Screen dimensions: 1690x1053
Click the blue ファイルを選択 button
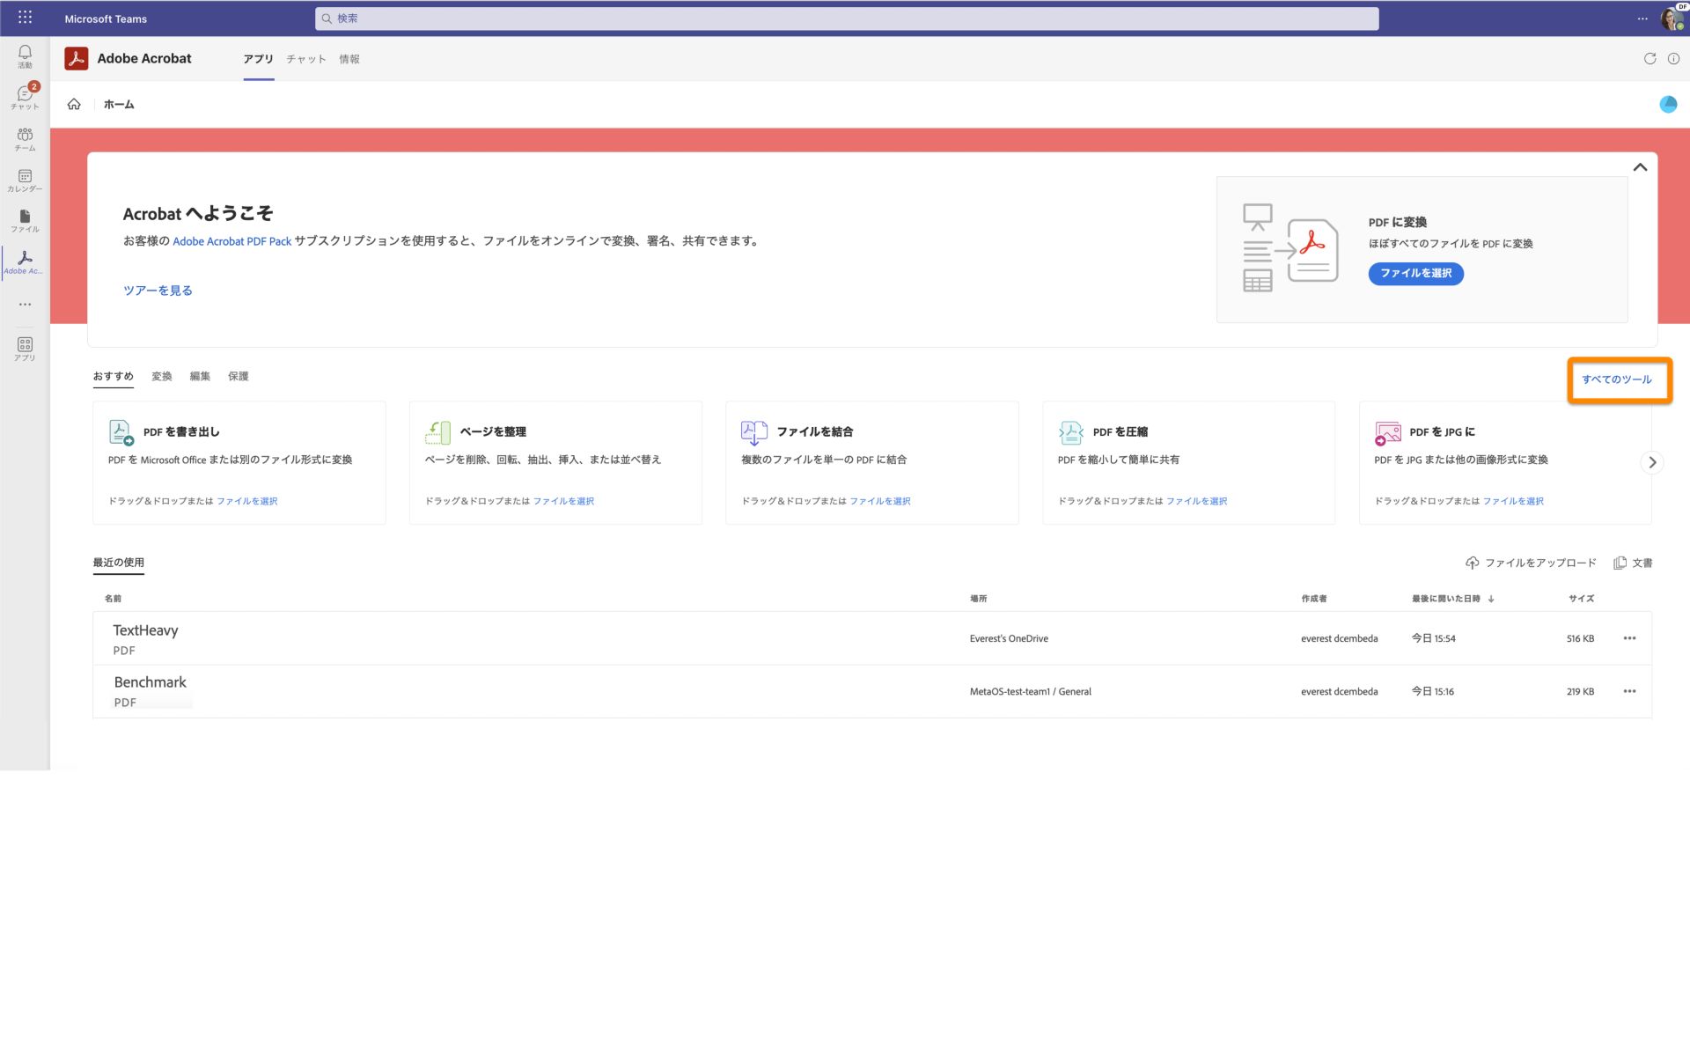1415,274
